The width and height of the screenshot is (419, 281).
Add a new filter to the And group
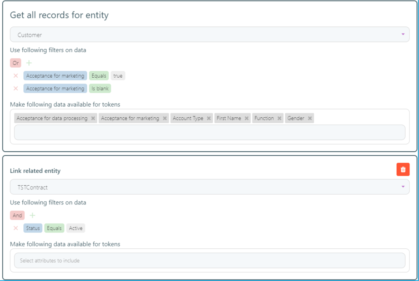point(33,216)
